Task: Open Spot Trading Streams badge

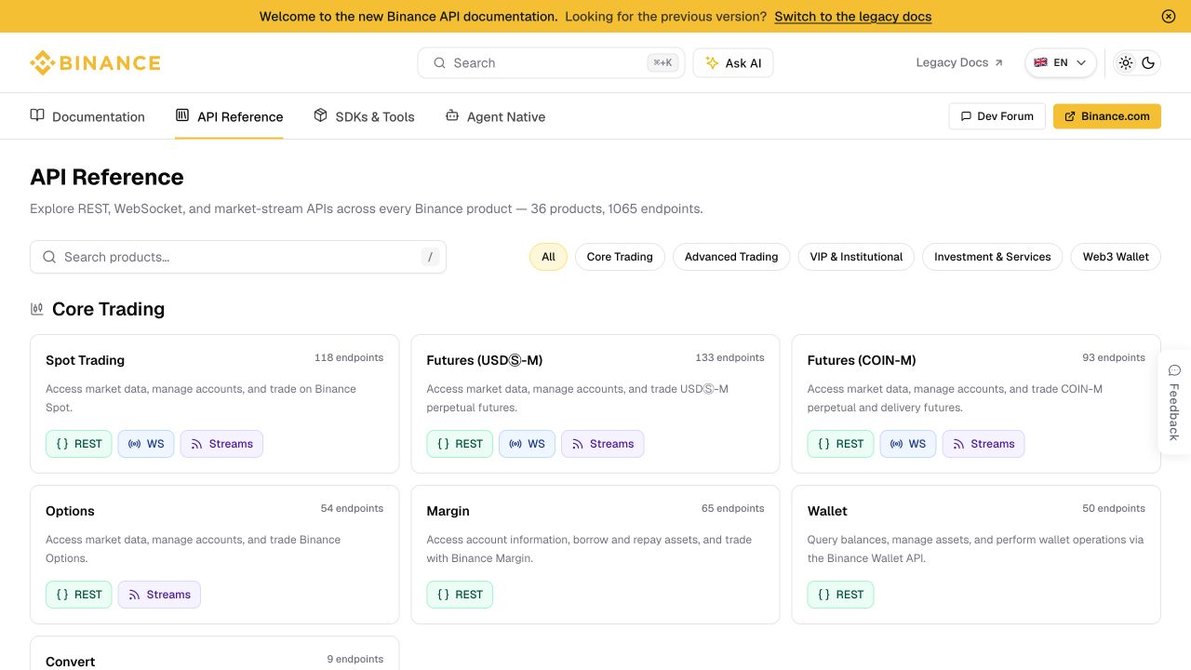Action: coord(221,444)
